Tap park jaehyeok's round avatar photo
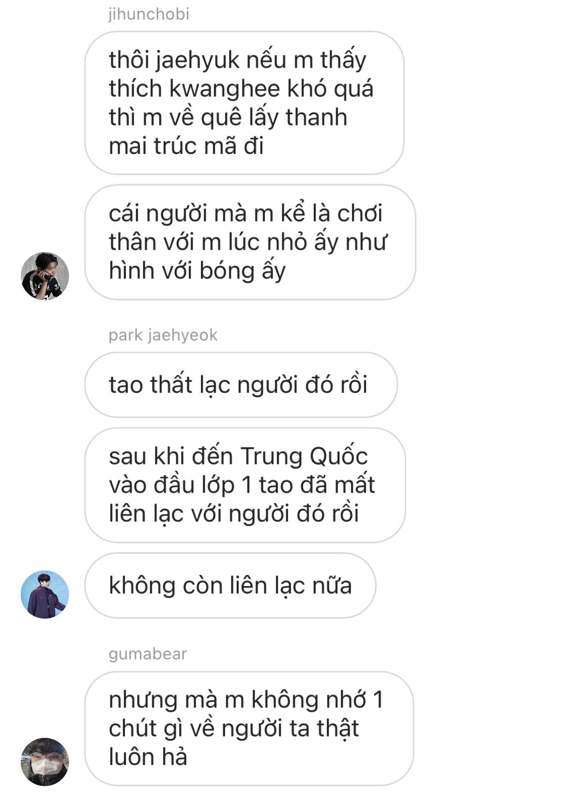 coord(45,594)
